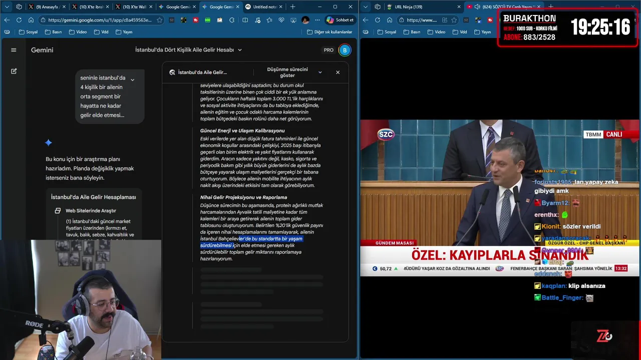
Task: Reload the Gemini page
Action: (19, 20)
